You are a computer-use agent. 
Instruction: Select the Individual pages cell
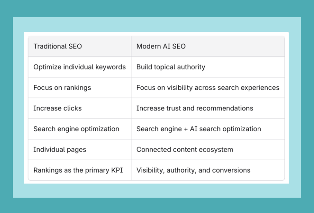[80, 149]
